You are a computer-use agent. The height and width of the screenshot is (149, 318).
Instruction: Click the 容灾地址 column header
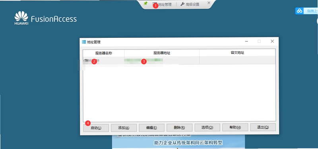click(x=237, y=53)
